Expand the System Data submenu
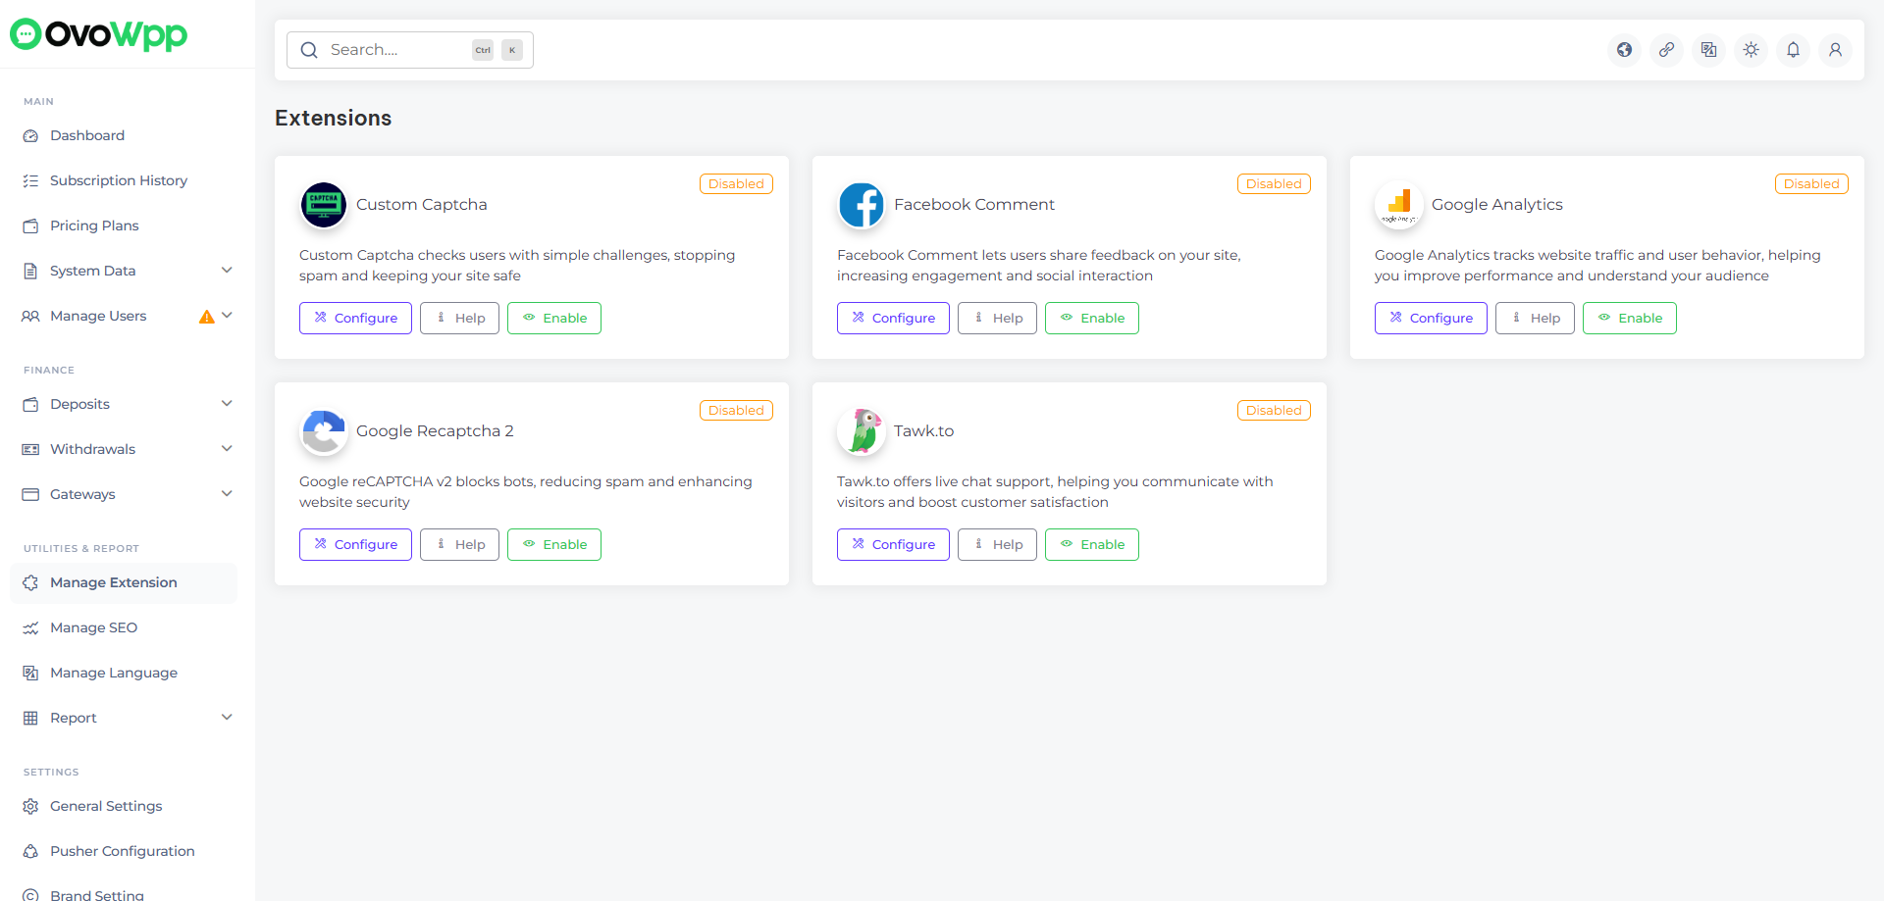The image size is (1884, 901). (227, 271)
